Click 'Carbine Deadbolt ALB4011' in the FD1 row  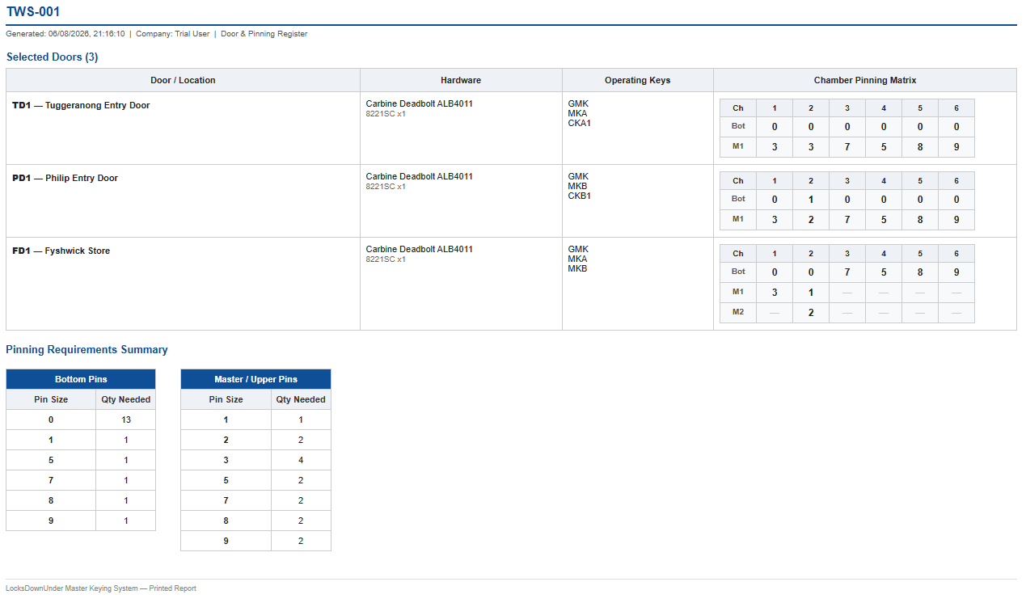(x=419, y=249)
